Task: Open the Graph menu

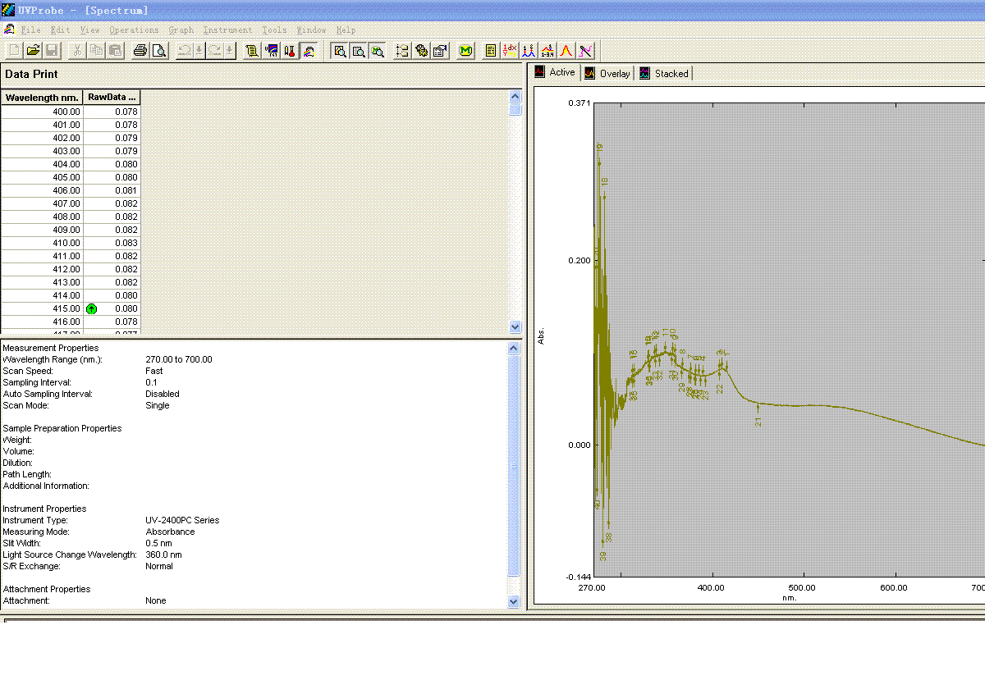Action: coord(181,30)
